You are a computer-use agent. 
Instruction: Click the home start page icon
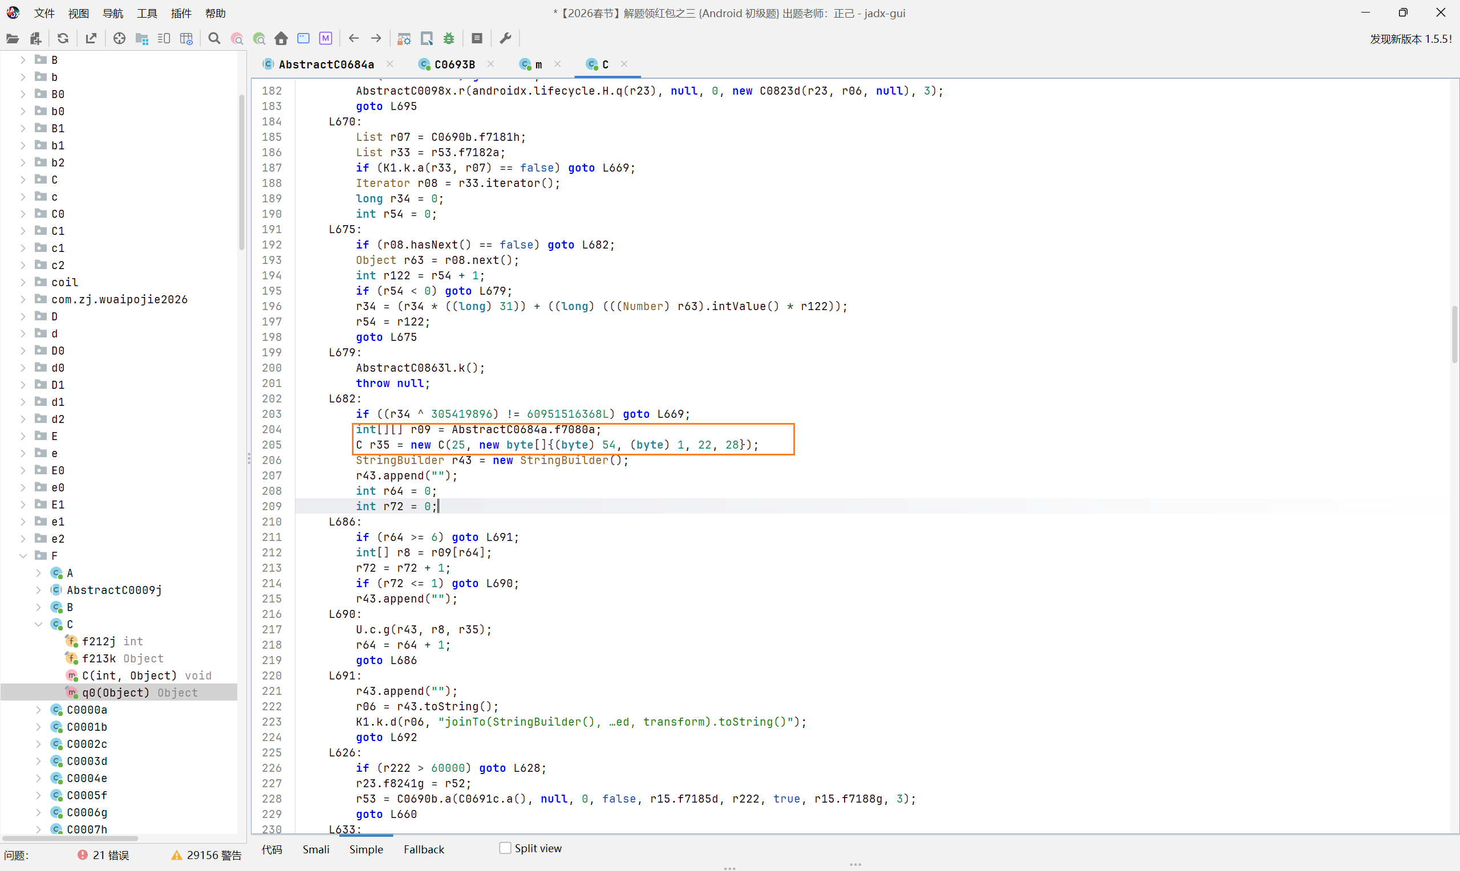pos(281,39)
